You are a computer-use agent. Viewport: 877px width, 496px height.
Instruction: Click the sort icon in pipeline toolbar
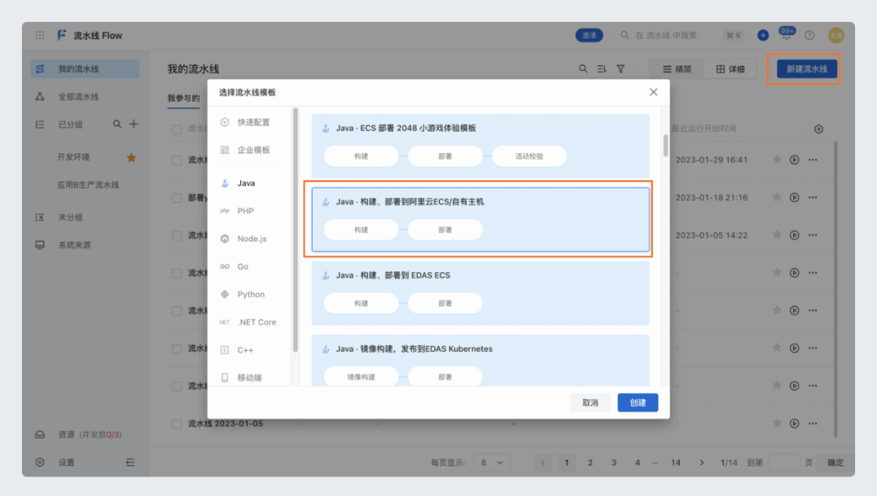pyautogui.click(x=602, y=69)
